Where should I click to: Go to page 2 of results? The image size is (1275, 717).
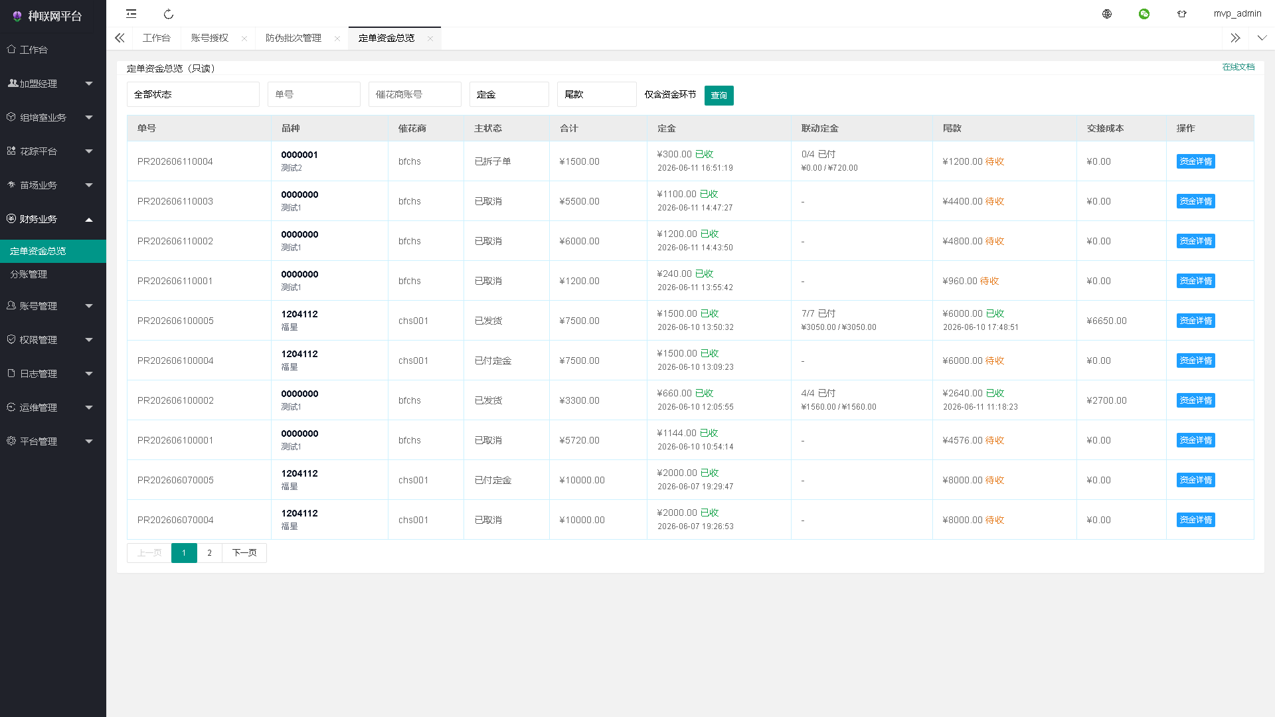[210, 553]
